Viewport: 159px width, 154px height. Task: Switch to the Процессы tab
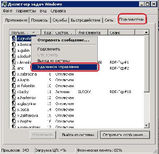click(39, 20)
